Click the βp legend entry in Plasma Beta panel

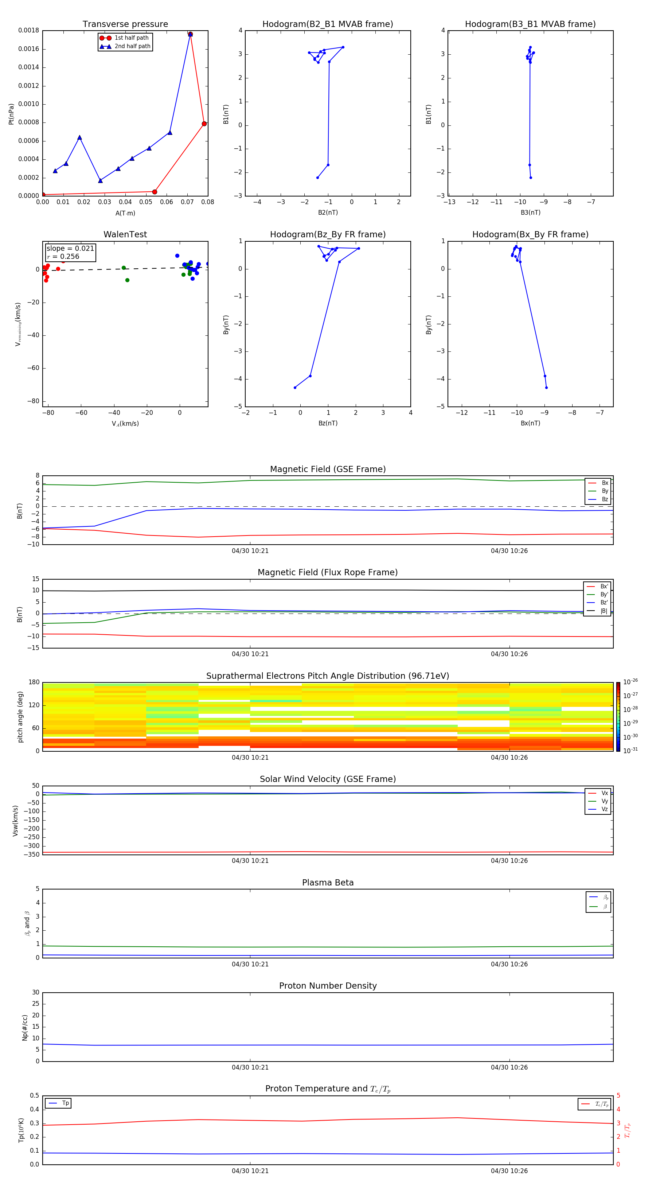point(598,897)
